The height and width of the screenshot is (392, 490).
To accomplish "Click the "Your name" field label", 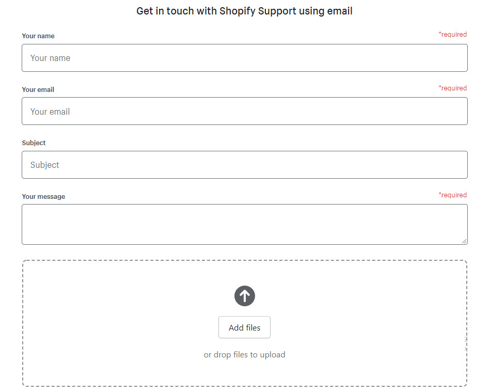I will click(38, 36).
